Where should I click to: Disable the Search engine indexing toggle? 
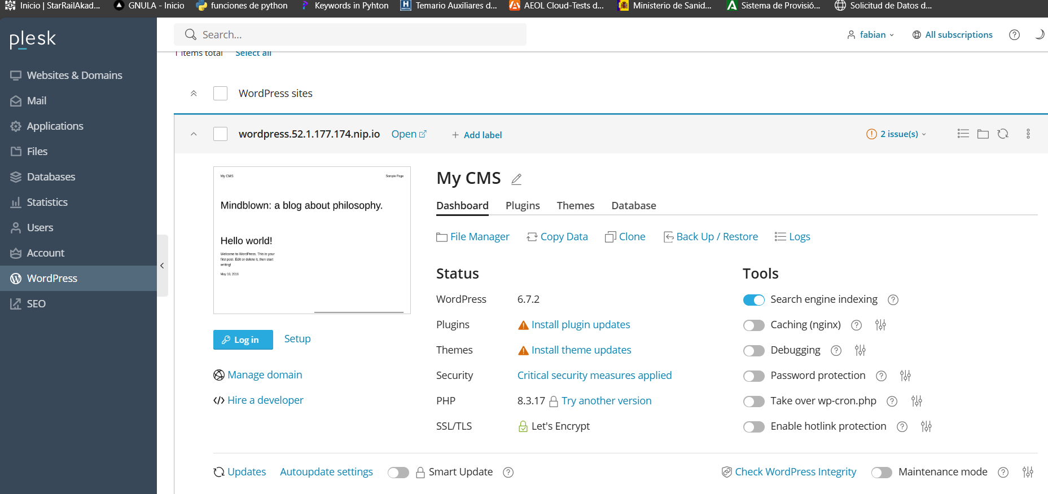[x=753, y=300]
